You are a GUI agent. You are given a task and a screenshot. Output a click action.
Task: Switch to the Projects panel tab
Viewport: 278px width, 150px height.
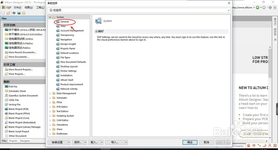(13, 141)
